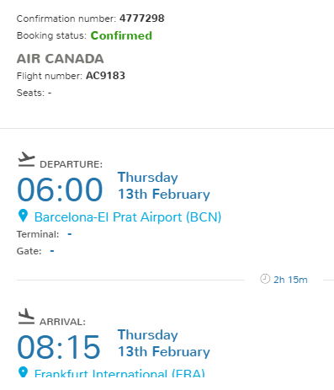Open Frankfurt International (FRA) link
Screen dimensions: 334x390
[x=119, y=373]
